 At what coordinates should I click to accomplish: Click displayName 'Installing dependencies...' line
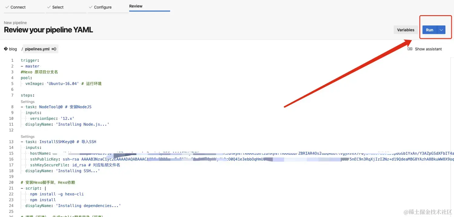(73, 205)
